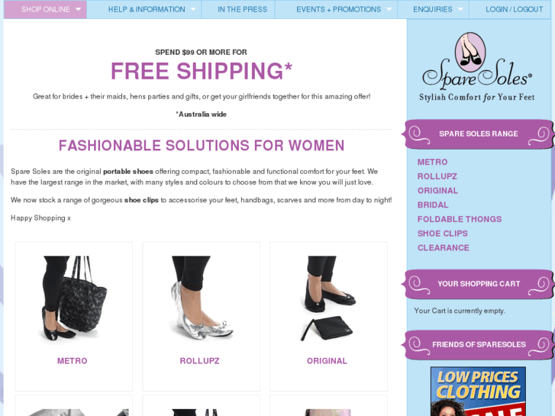Open the silver Rollupz shoes image
This screenshot has height=416, width=555.
click(201, 298)
